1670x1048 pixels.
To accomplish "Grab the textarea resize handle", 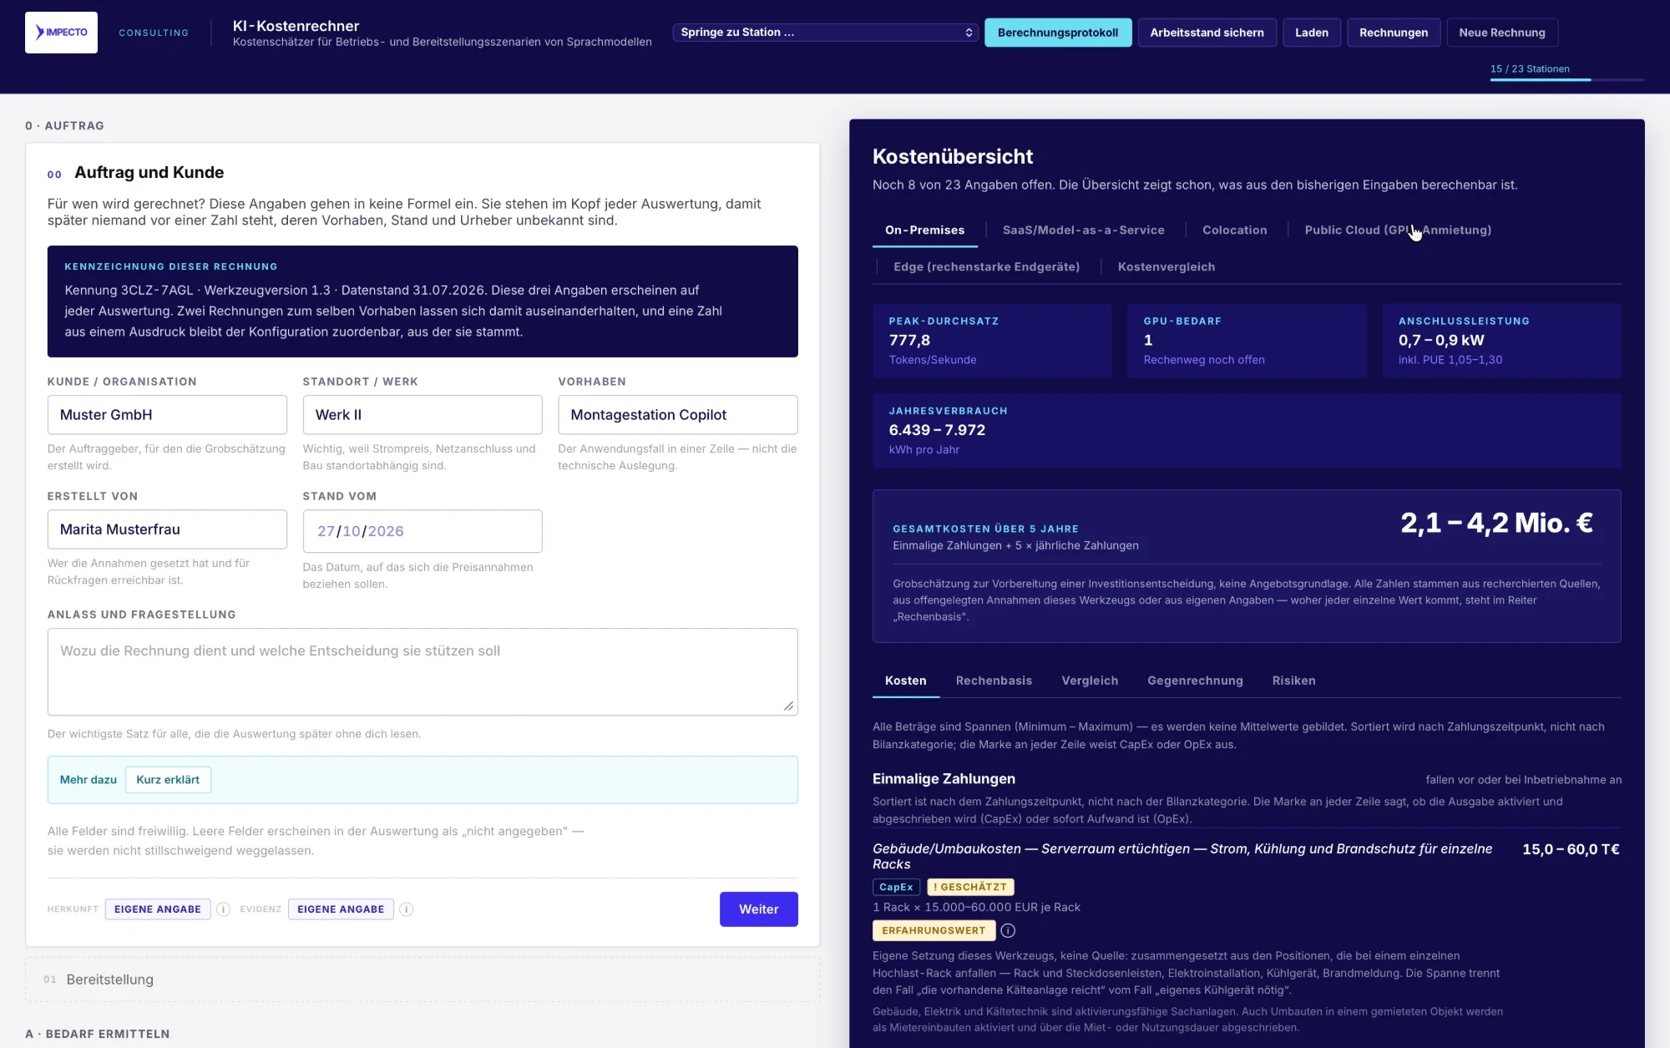I will tap(788, 706).
